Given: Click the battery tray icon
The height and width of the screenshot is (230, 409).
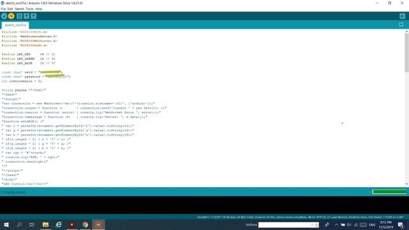Looking at the screenshot, I should click(x=343, y=225).
